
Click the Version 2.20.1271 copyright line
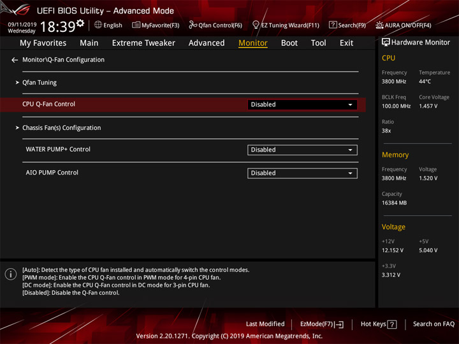[229, 336]
